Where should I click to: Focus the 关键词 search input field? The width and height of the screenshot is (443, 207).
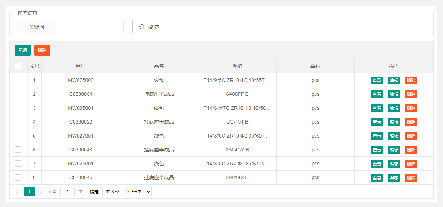click(x=90, y=27)
